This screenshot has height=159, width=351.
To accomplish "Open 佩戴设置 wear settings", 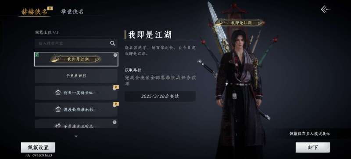I will pyautogui.click(x=38, y=147).
